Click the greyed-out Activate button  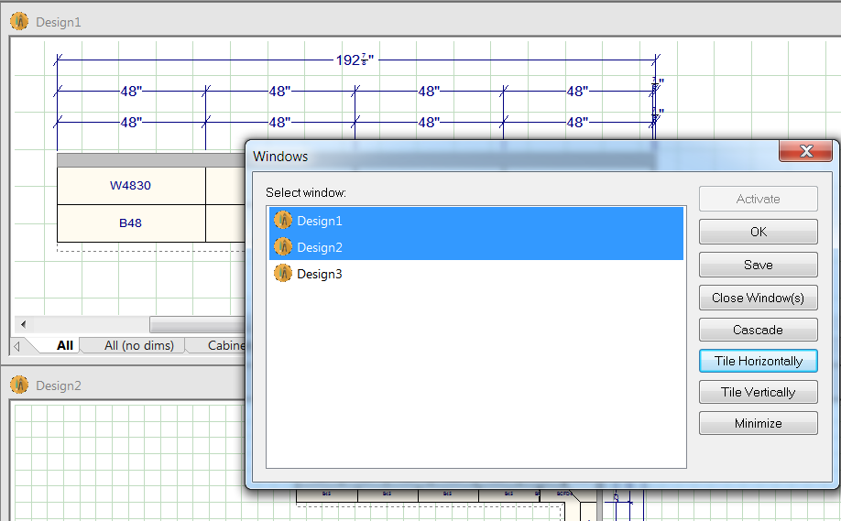(758, 199)
